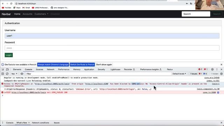Close the DevTools panel

pyautogui.click(x=222, y=69)
